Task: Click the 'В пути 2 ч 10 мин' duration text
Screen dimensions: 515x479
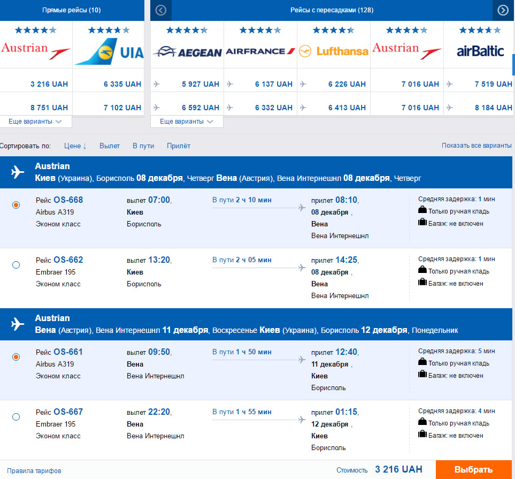Action: (242, 200)
